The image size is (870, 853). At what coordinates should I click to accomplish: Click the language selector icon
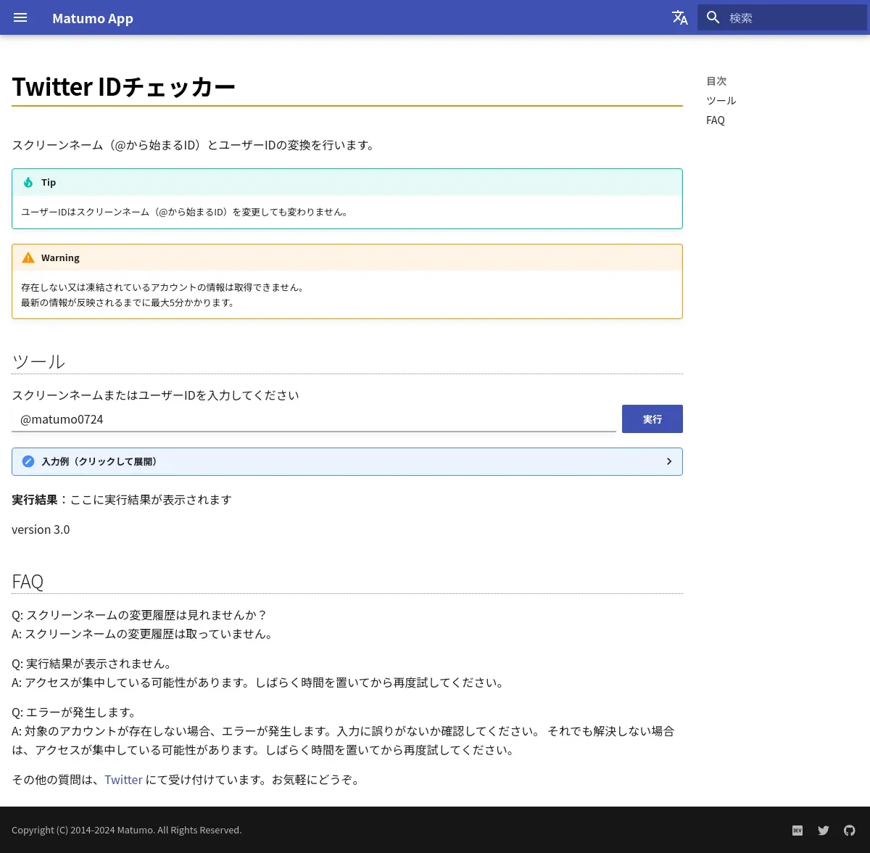pos(679,17)
